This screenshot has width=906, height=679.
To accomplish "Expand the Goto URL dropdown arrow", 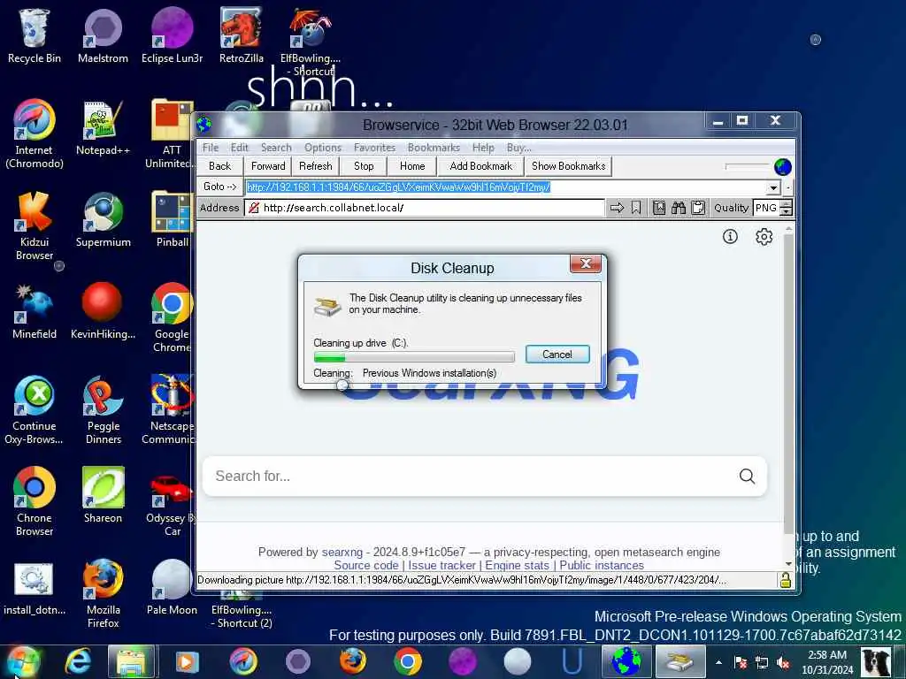I will tap(773, 187).
